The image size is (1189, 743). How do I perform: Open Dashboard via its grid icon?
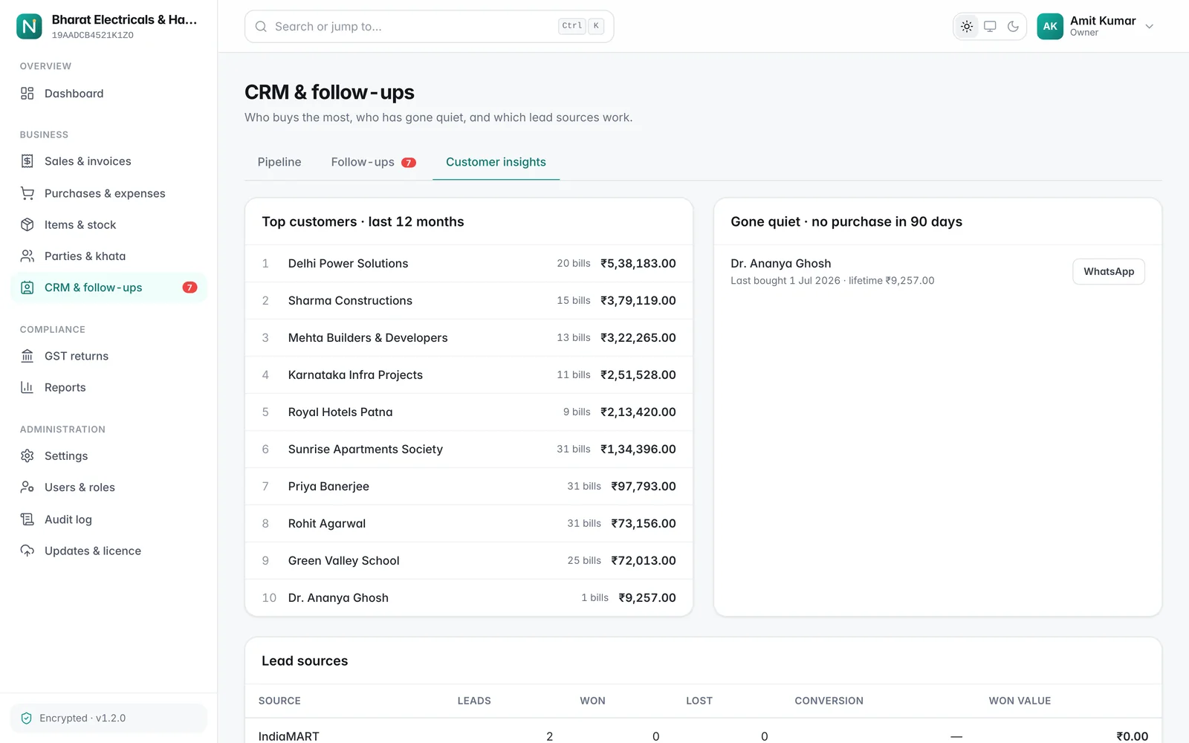click(27, 94)
